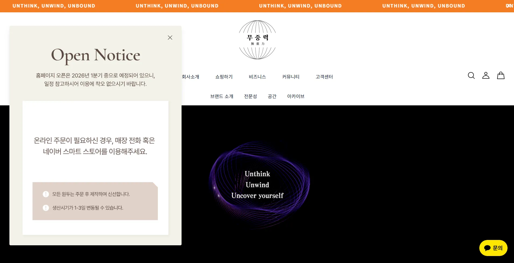Open the 회사소개 menu
Image resolution: width=514 pixels, height=263 pixels.
pyautogui.click(x=190, y=77)
